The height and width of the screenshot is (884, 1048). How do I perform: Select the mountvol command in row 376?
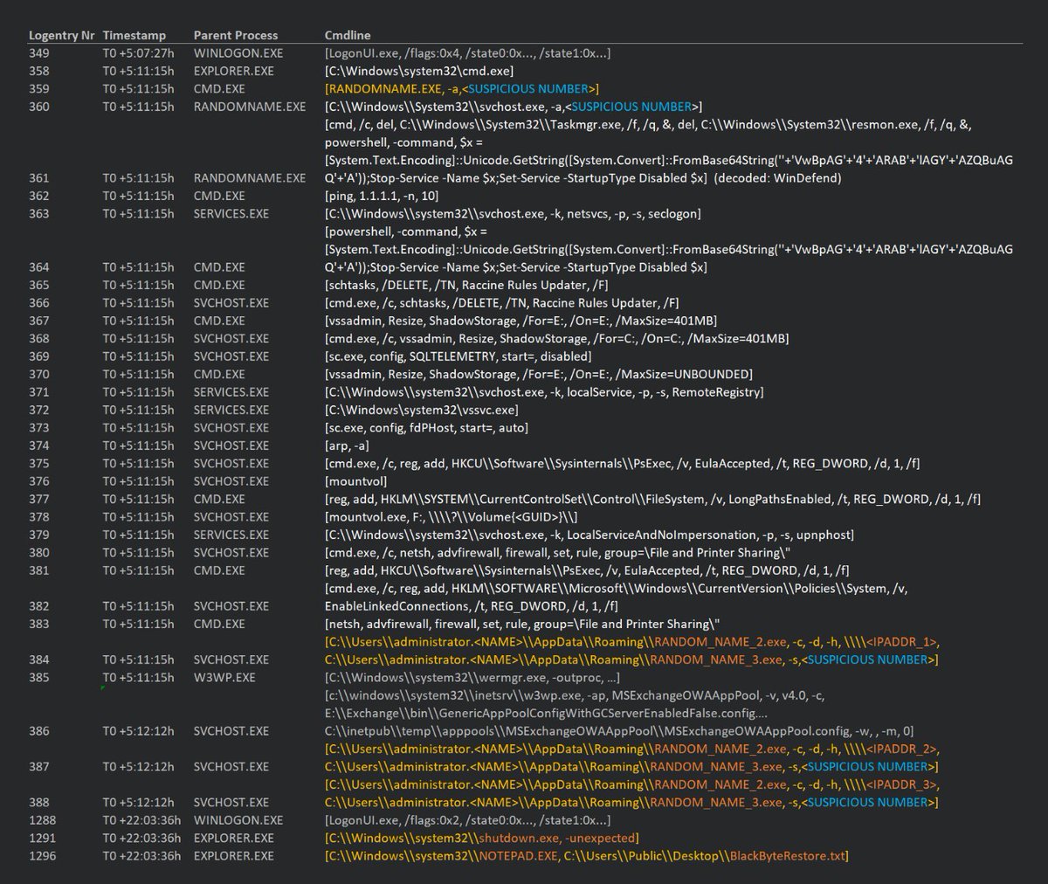tap(355, 482)
